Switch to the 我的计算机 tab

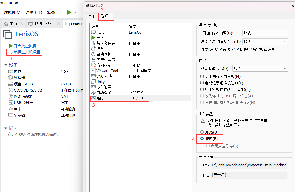coord(44,24)
